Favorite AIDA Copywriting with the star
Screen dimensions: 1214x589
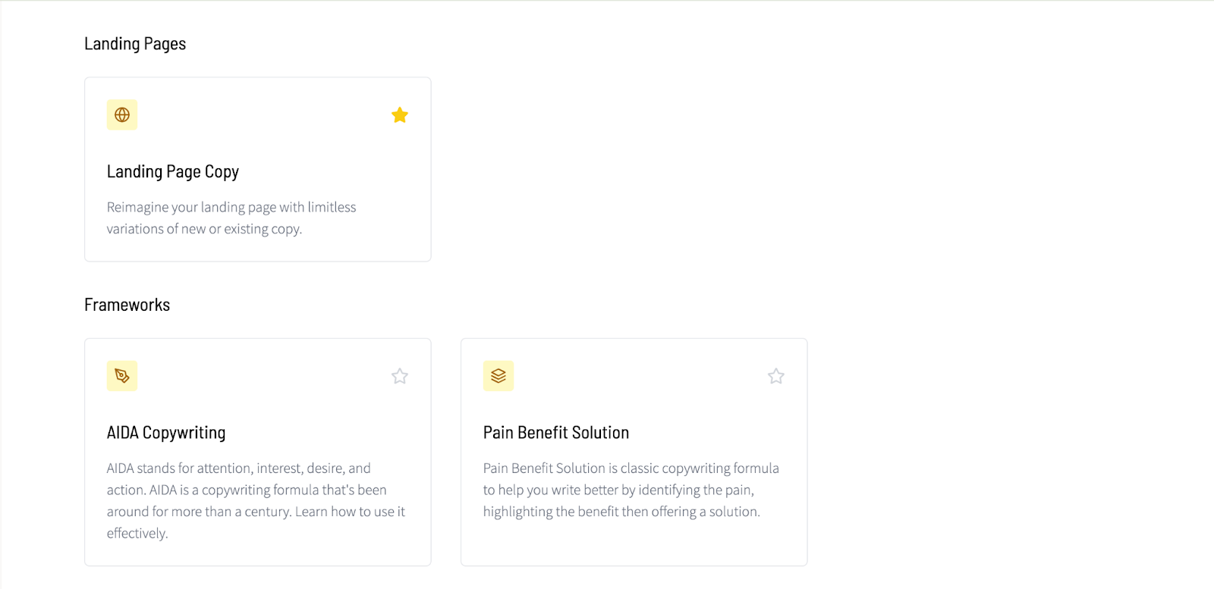[x=400, y=376]
